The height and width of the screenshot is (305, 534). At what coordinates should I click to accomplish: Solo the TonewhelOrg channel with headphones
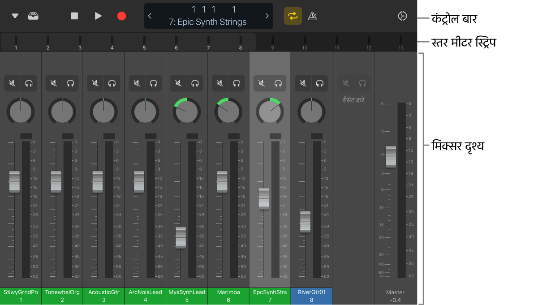click(x=70, y=83)
